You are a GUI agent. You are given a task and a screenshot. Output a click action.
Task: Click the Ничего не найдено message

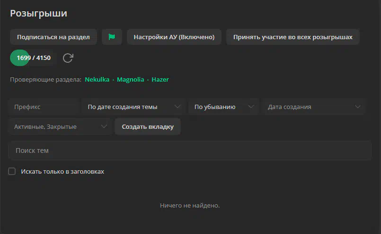coord(190,205)
